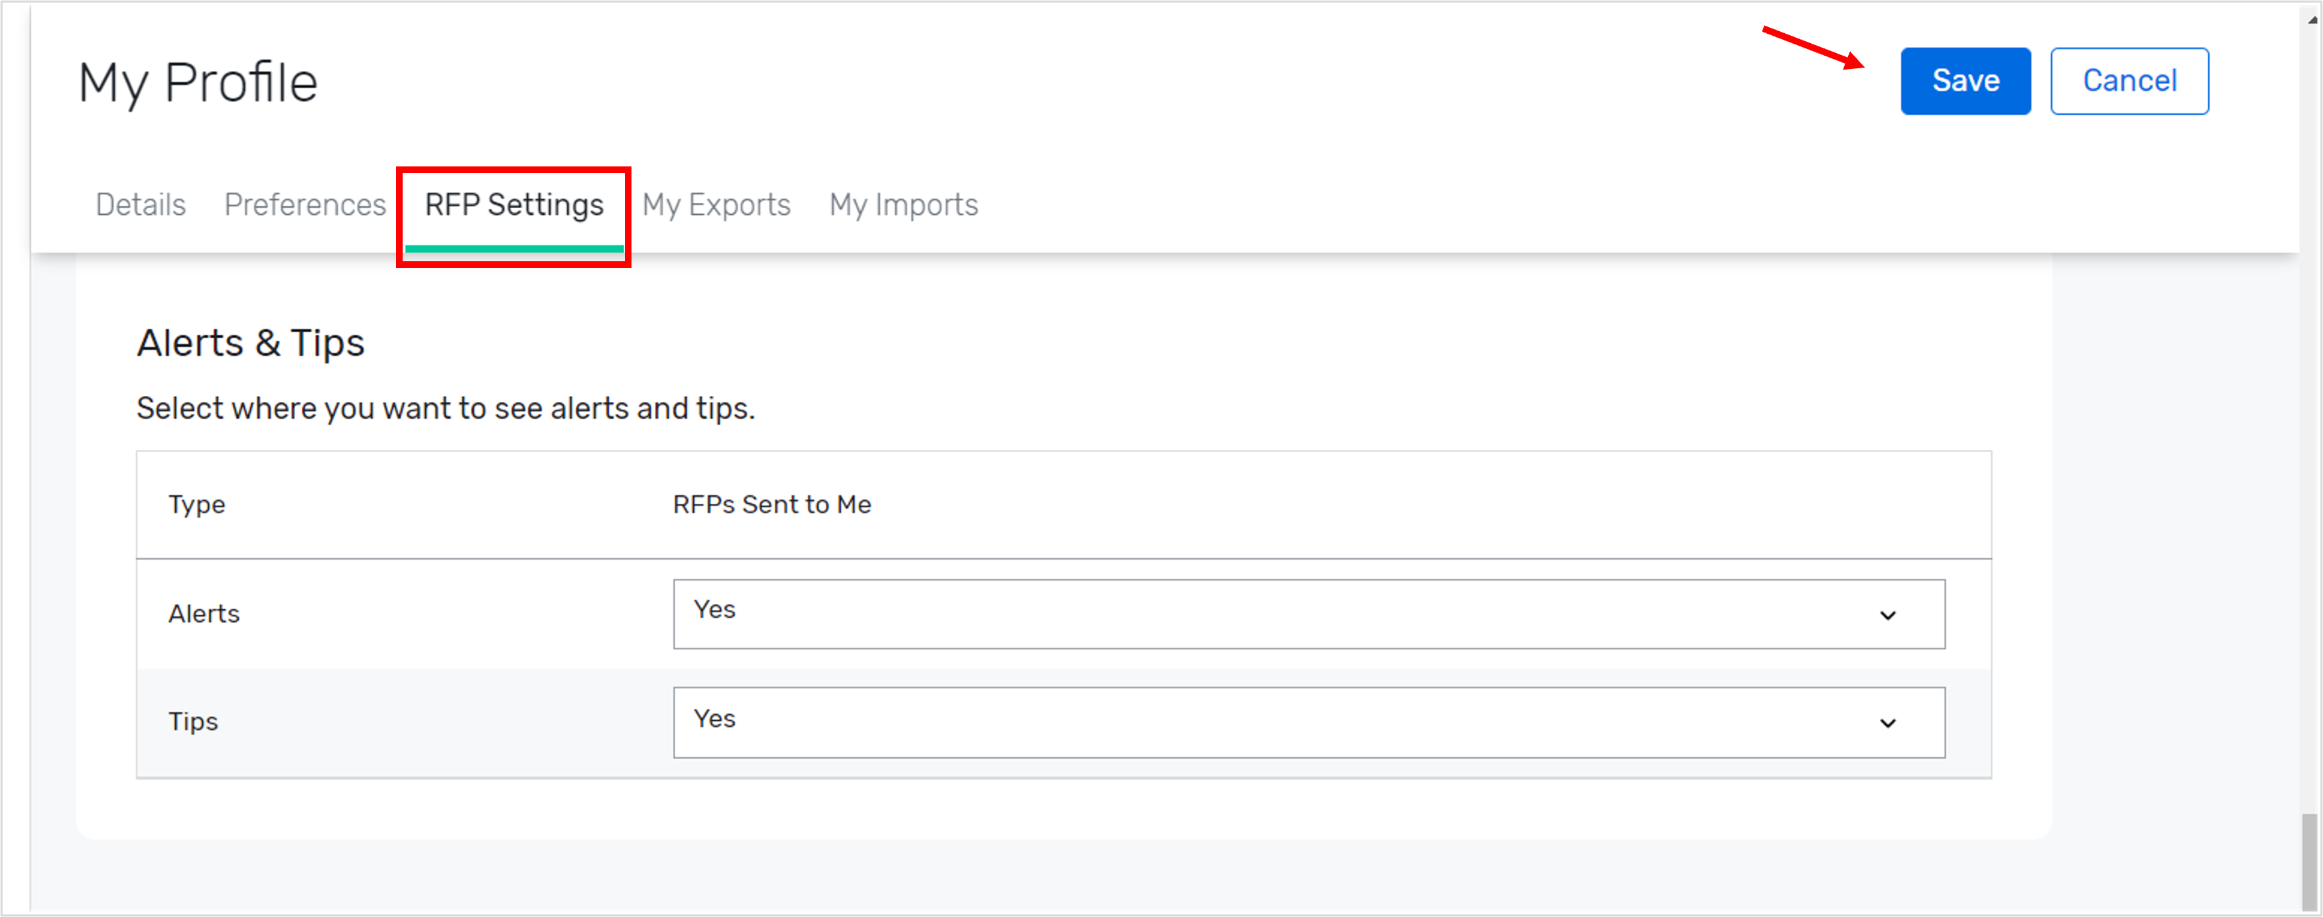Viewport: 2323px width, 917px height.
Task: Select the RFP Settings tab
Action: [x=514, y=205]
